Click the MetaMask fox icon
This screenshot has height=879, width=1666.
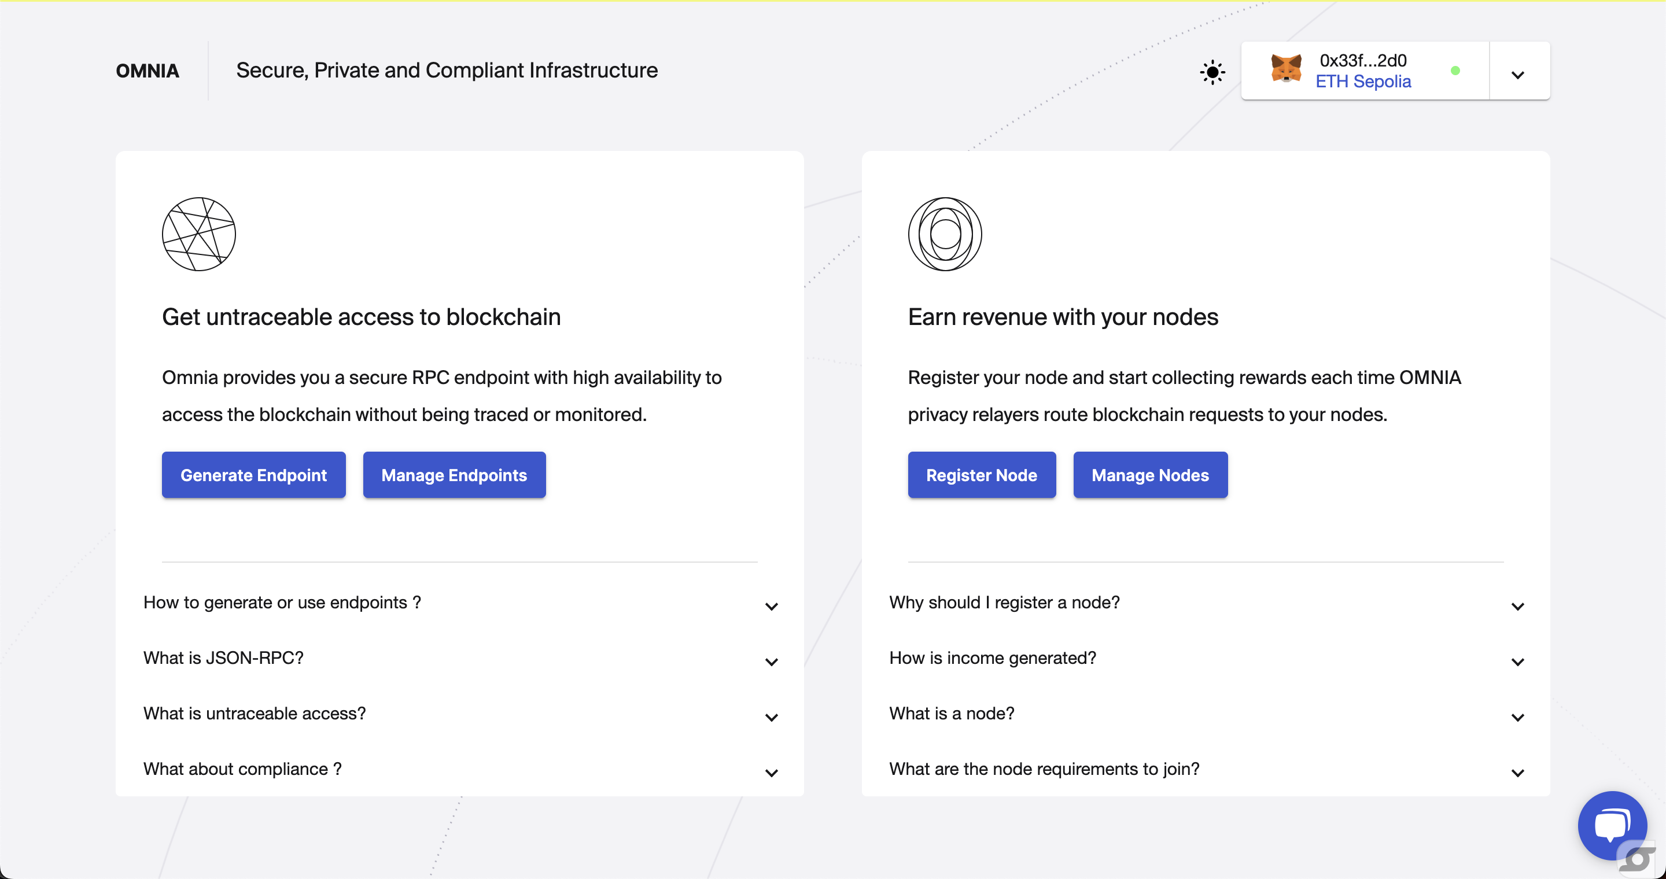[x=1286, y=68]
